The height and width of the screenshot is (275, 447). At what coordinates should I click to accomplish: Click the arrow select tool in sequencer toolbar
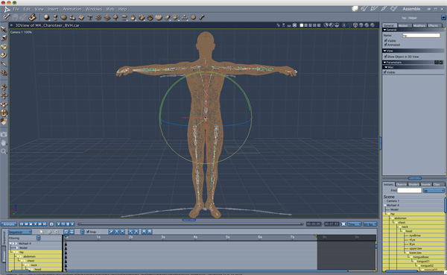pos(42,232)
